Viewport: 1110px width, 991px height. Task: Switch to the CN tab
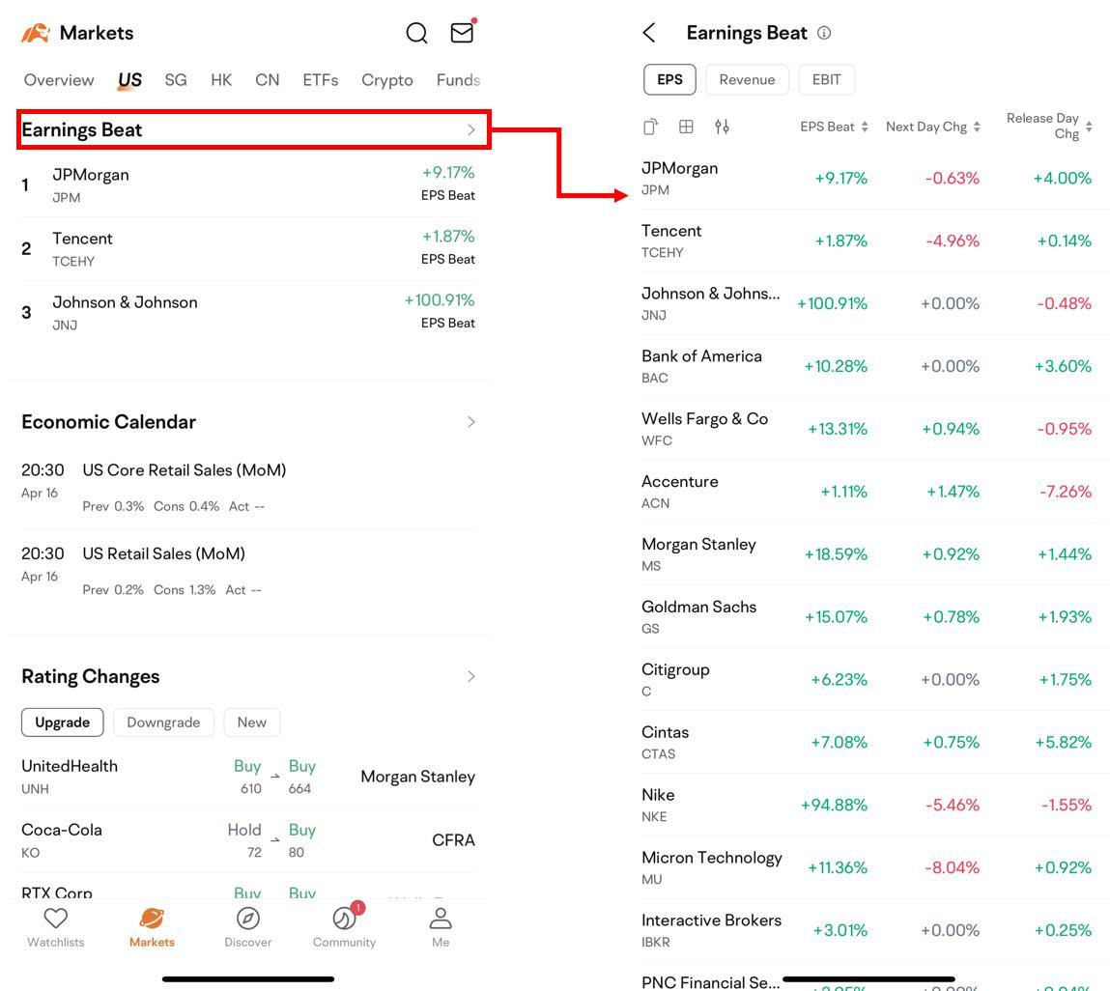coord(267,80)
